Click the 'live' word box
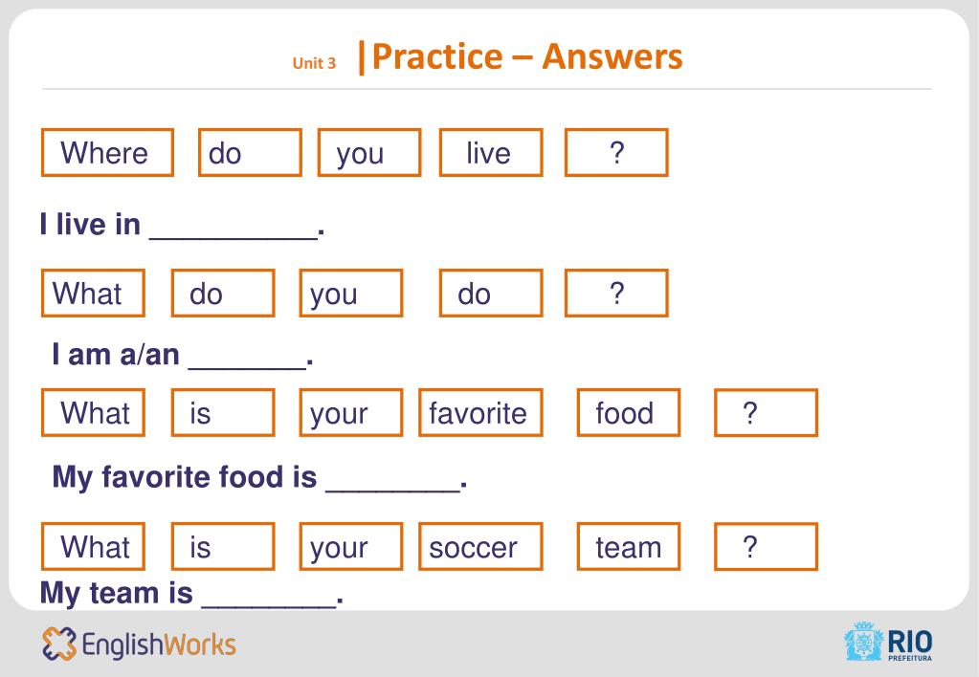Viewport: 979px width, 677px height. pos(491,152)
